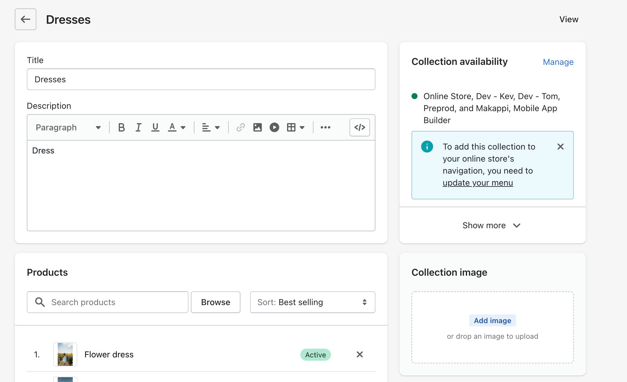
Task: Insert an image into the description
Action: pos(257,127)
